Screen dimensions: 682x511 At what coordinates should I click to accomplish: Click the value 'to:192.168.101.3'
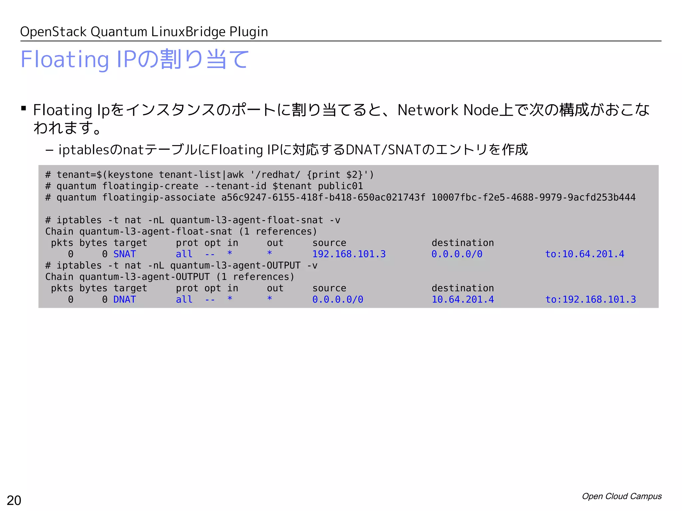tap(590, 299)
